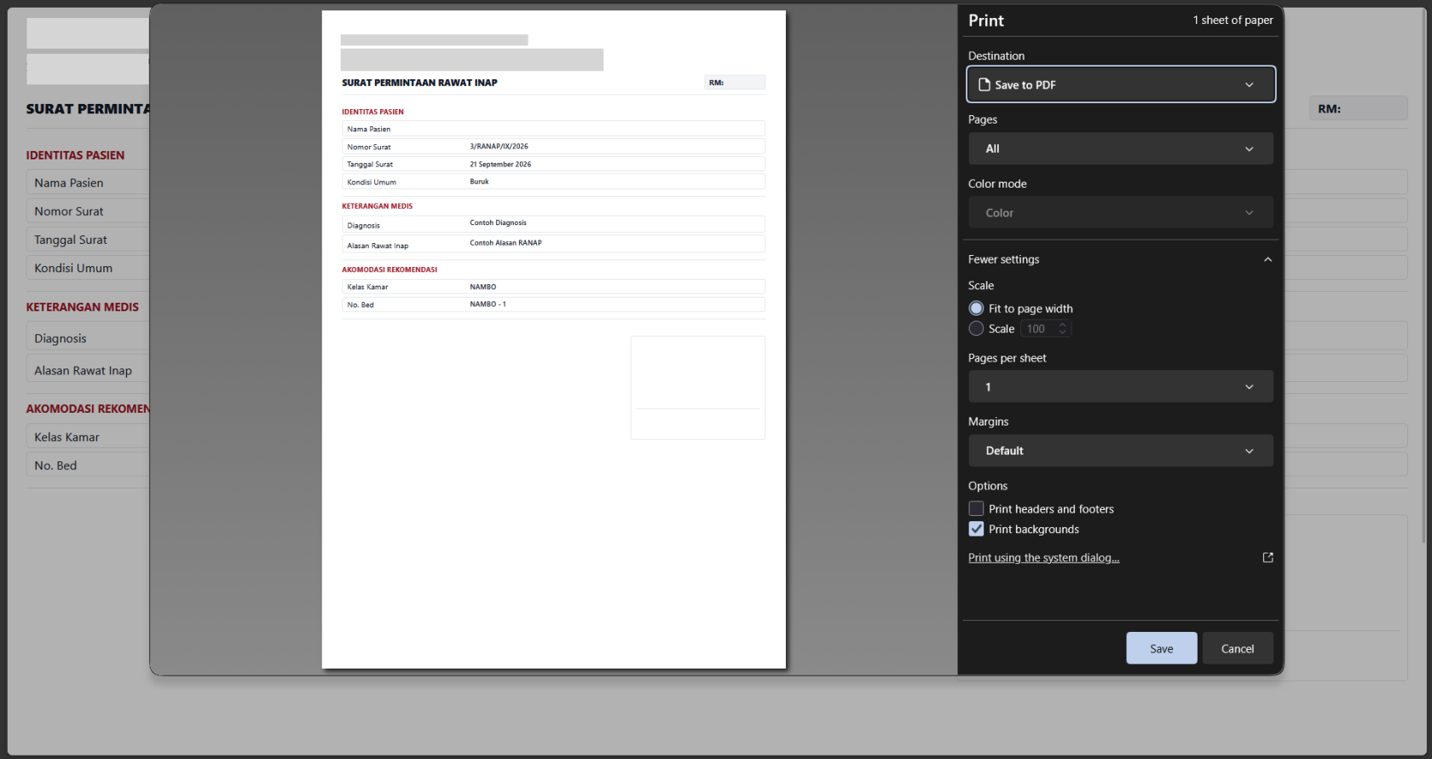The height and width of the screenshot is (759, 1432).
Task: Collapse the Fewer settings section
Action: click(x=1120, y=259)
